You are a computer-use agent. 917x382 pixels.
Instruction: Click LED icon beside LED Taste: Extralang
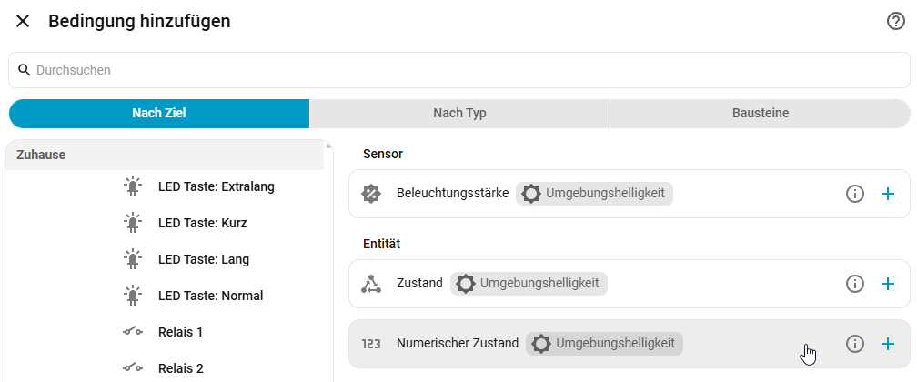click(133, 186)
